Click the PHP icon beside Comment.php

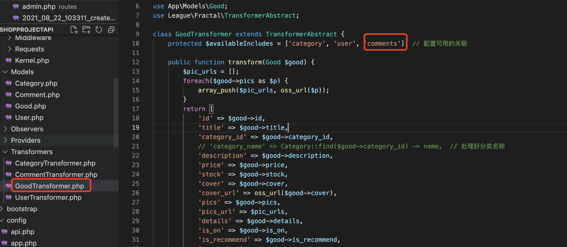[9, 95]
